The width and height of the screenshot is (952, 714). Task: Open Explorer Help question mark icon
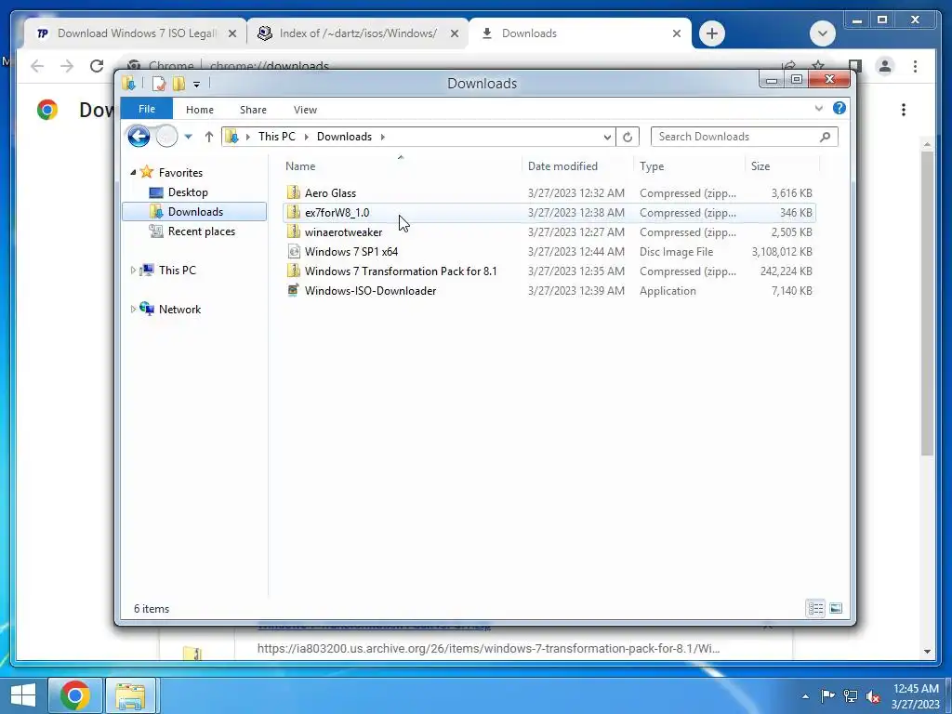[x=840, y=108]
